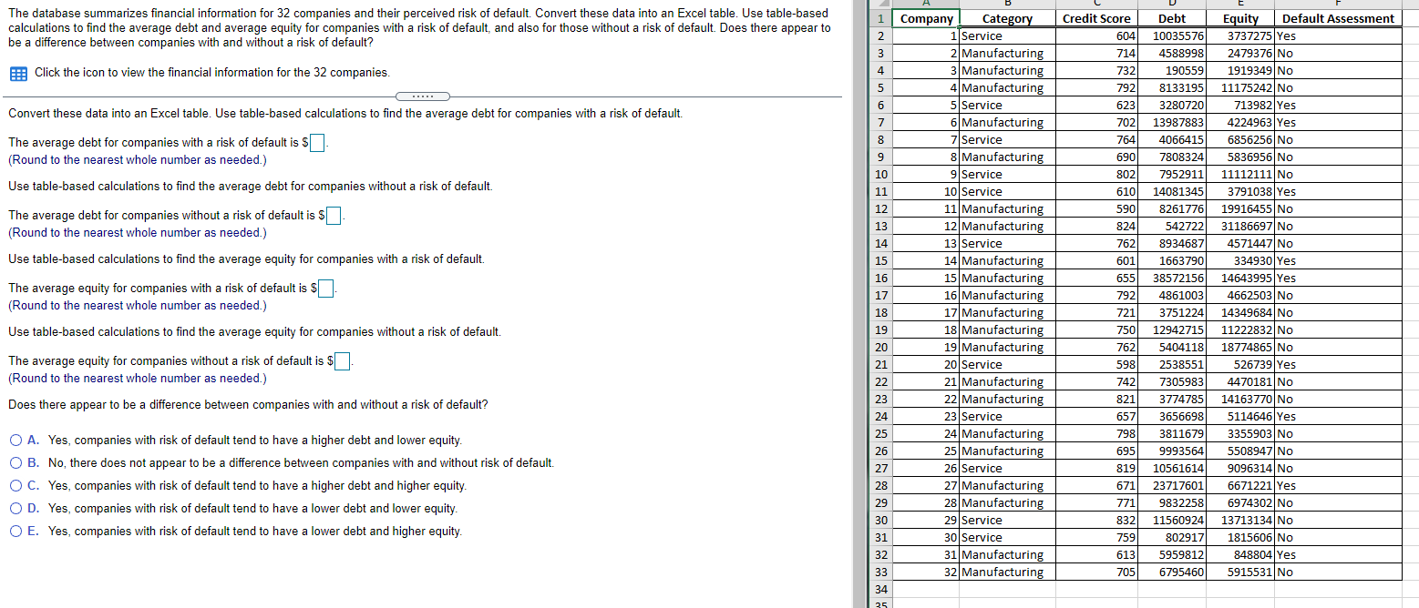The image size is (1419, 608).
Task: Click equity cell 334930
Action: tap(1240, 260)
